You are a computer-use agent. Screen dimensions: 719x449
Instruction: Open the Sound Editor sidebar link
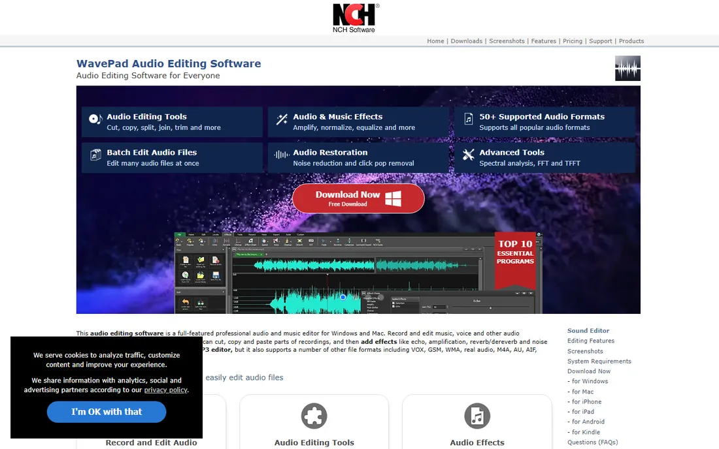coord(588,330)
